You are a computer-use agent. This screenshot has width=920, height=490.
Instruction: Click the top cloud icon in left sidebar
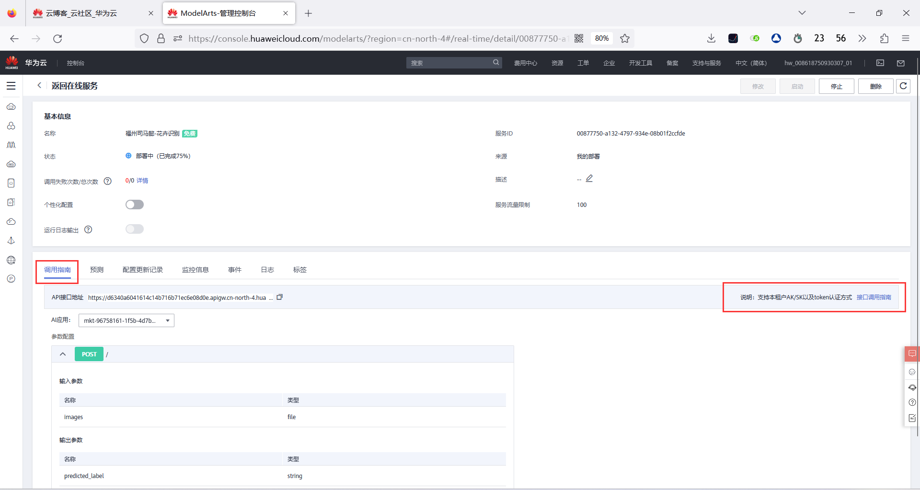(11, 106)
